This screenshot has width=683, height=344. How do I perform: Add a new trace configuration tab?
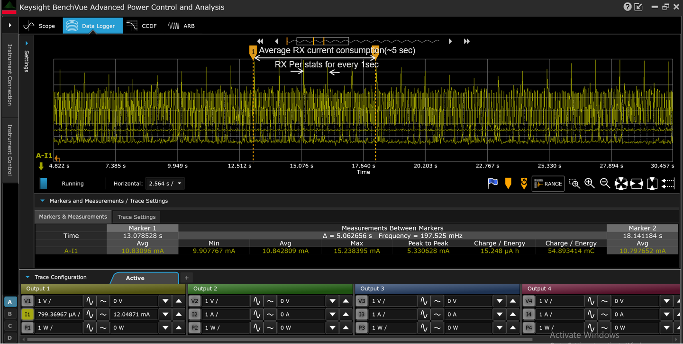click(x=187, y=278)
